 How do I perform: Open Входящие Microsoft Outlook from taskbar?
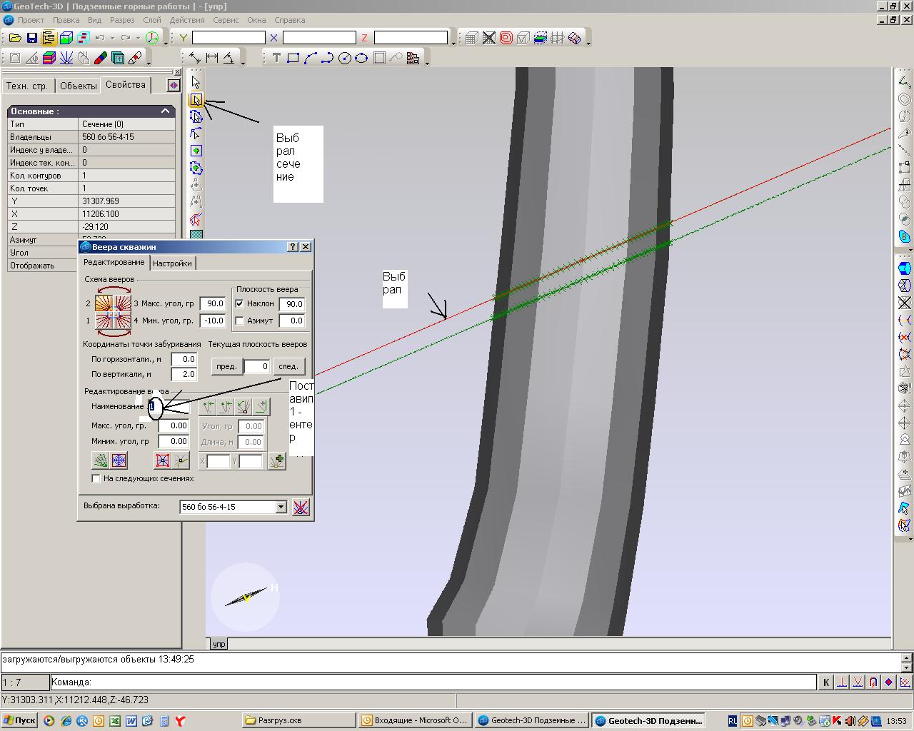415,720
